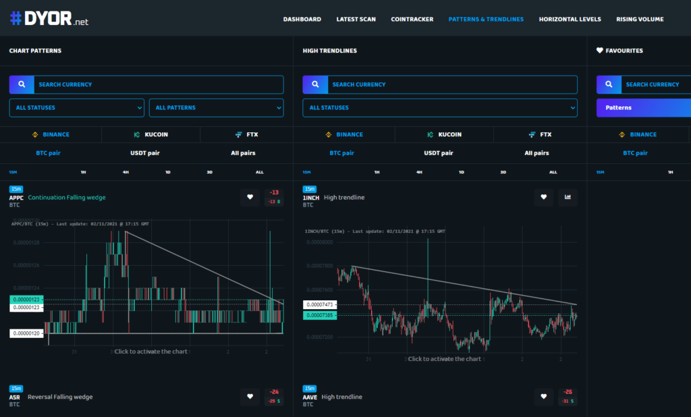Select 15M timeframe in Chart Patterns panel
The width and height of the screenshot is (691, 417).
click(13, 172)
